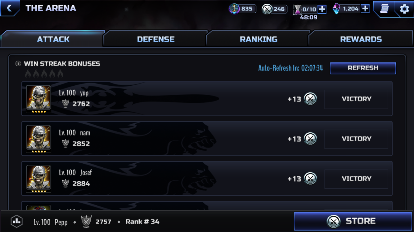
Task: Tap Victory button for opponent Josef
Action: pos(356,179)
